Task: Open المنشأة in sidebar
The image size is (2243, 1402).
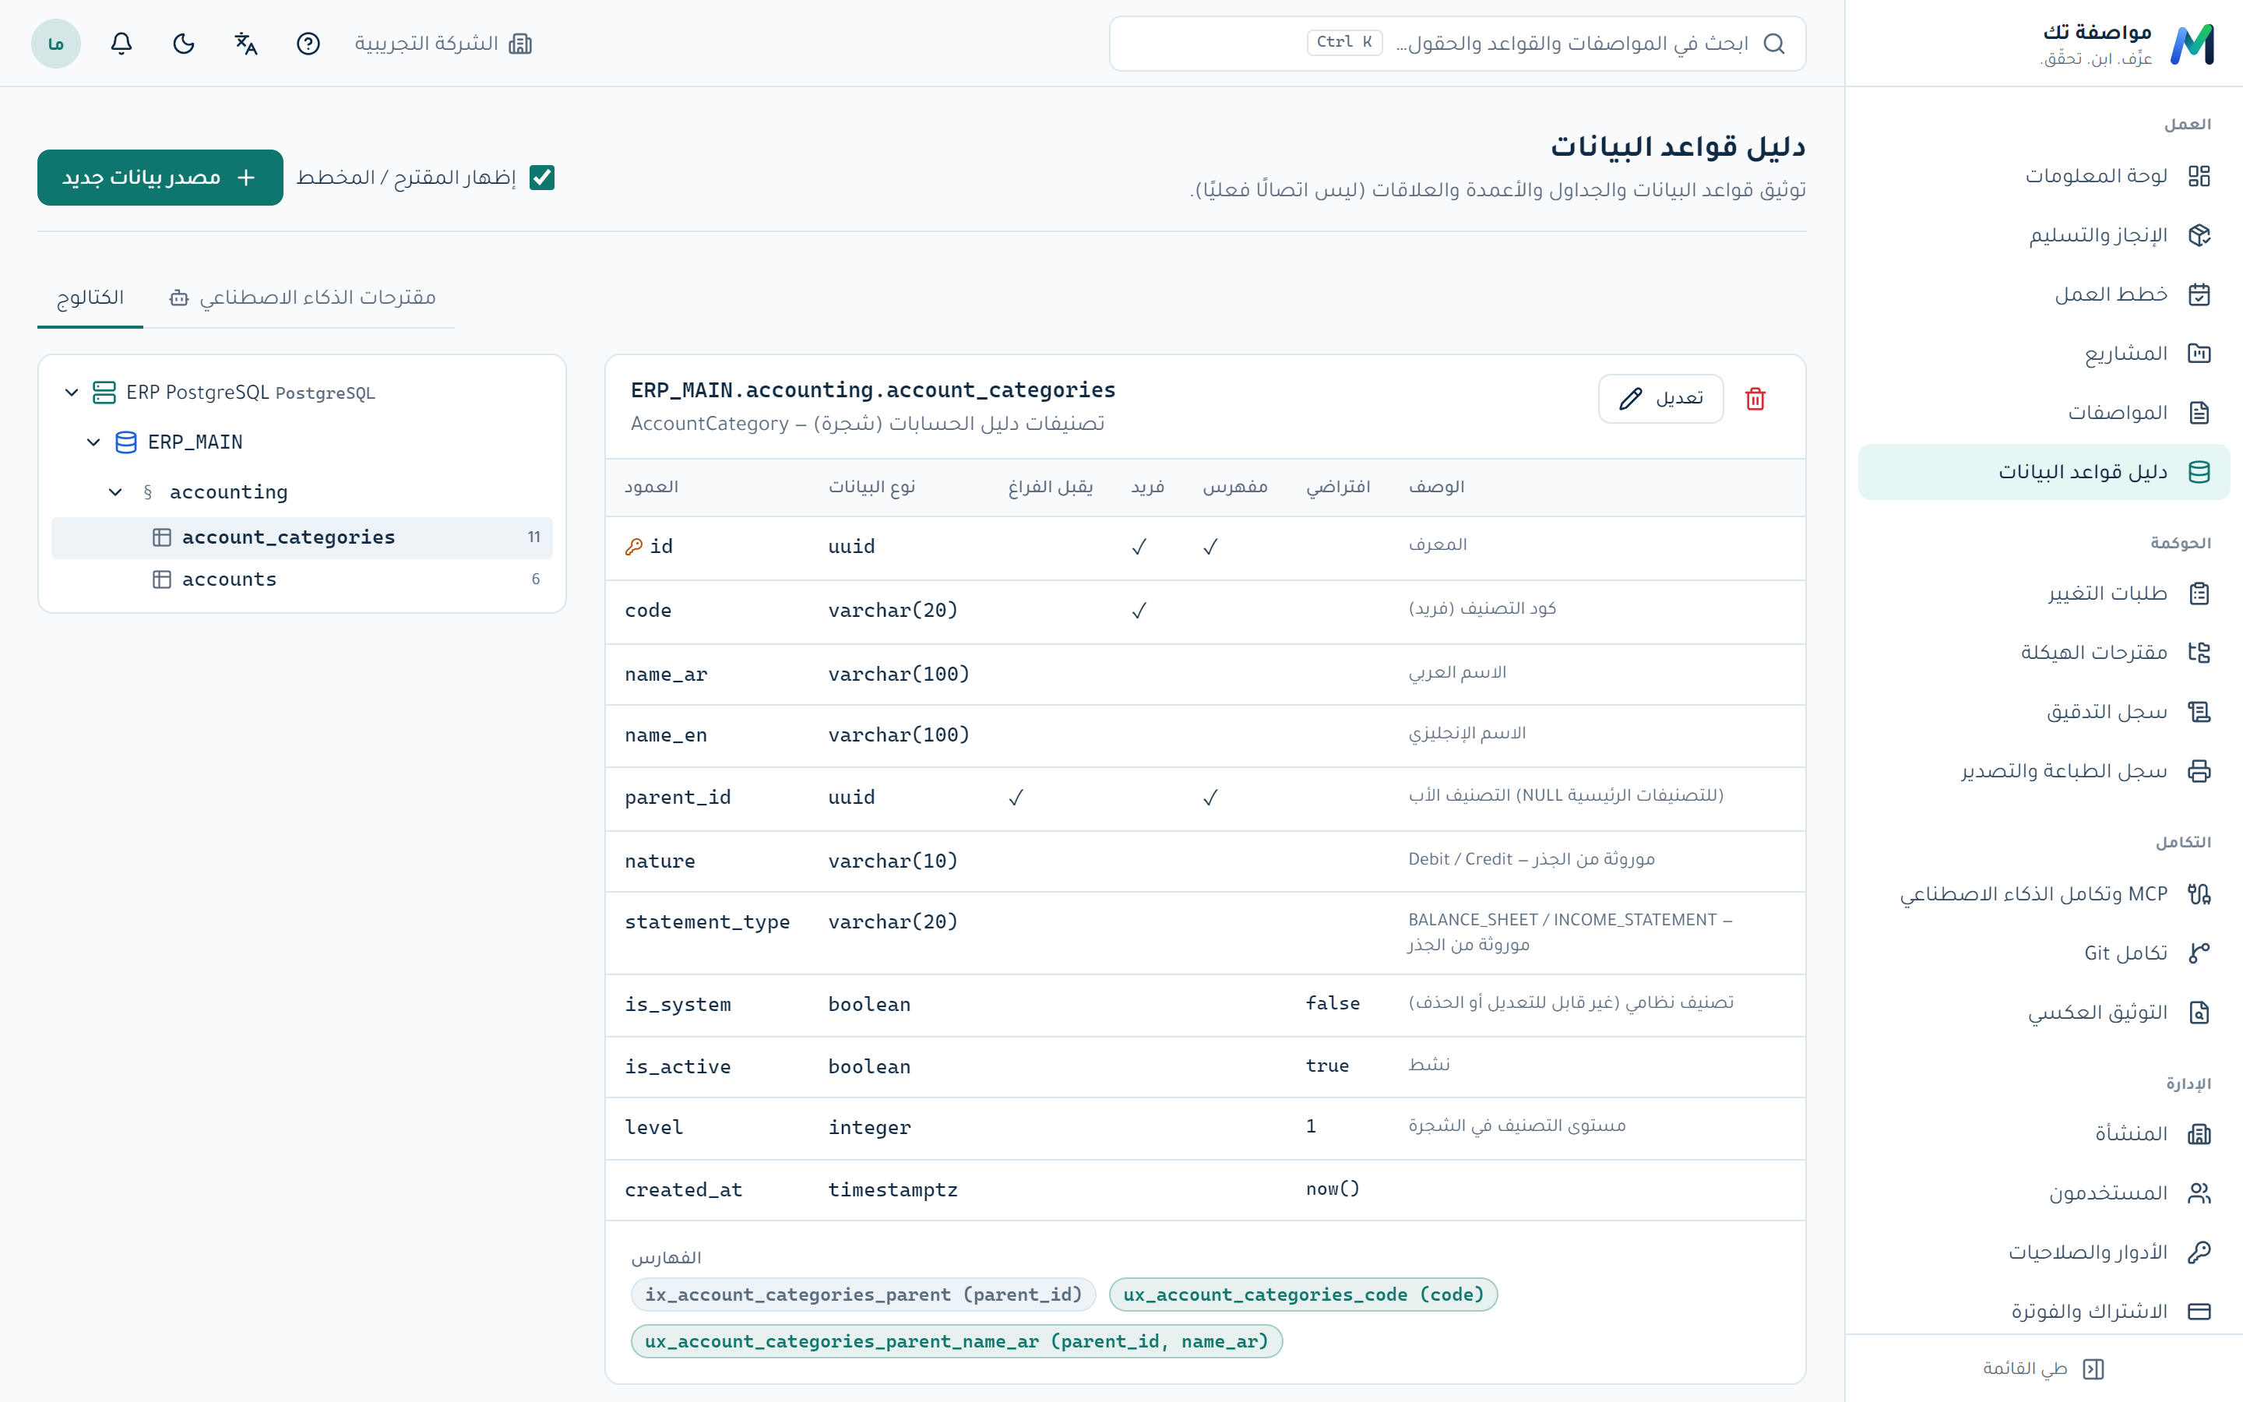Action: click(x=2044, y=1134)
